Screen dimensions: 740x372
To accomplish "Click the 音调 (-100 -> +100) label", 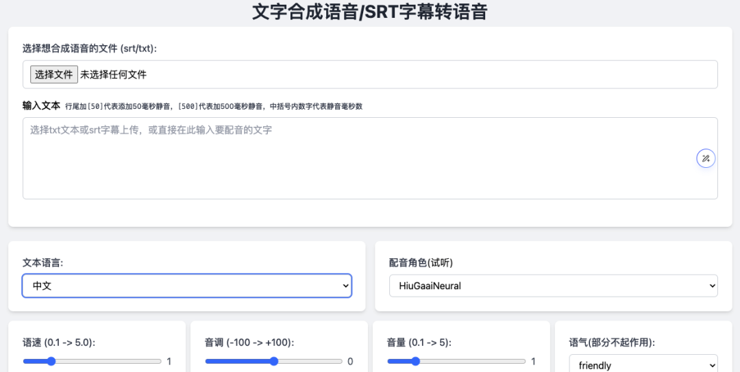I will (x=249, y=343).
